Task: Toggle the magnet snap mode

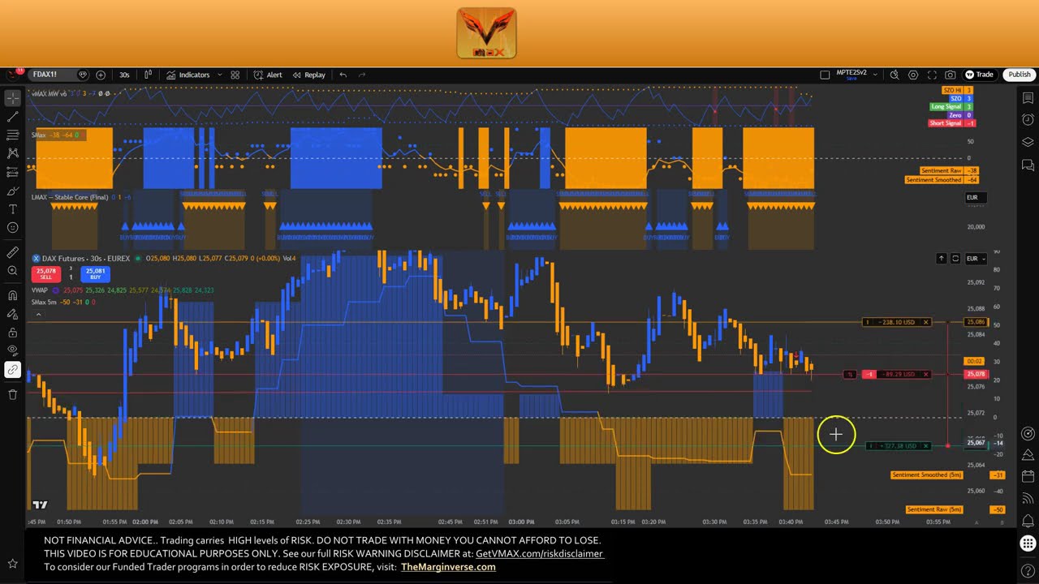Action: click(x=13, y=295)
